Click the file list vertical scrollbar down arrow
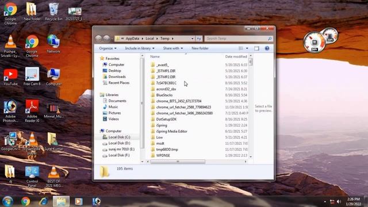The width and height of the screenshot is (368, 207). tap(251, 156)
